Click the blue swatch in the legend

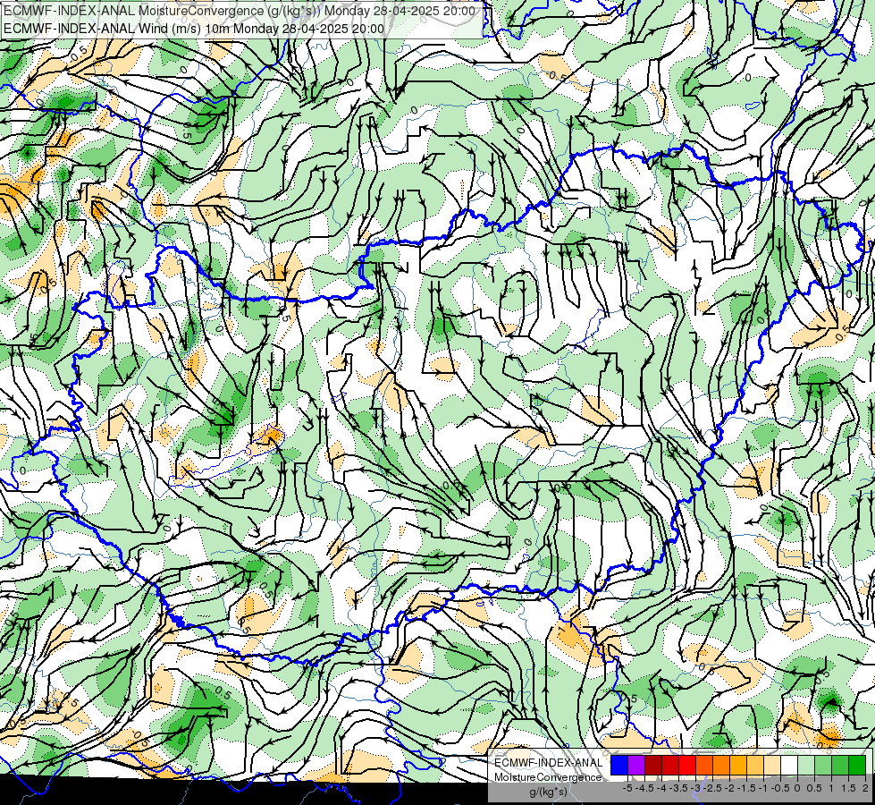pyautogui.click(x=619, y=765)
